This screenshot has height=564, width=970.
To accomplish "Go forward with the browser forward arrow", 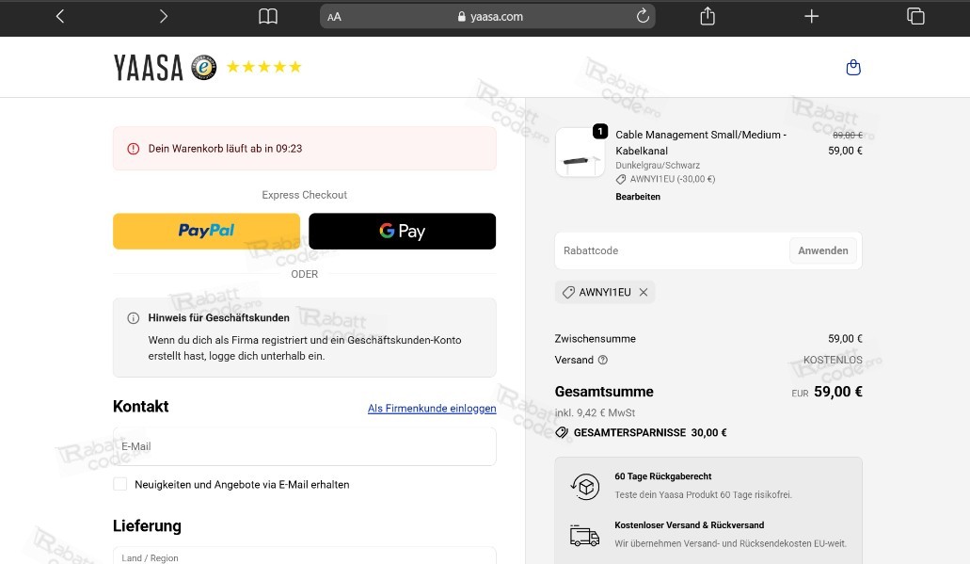I will [x=164, y=17].
